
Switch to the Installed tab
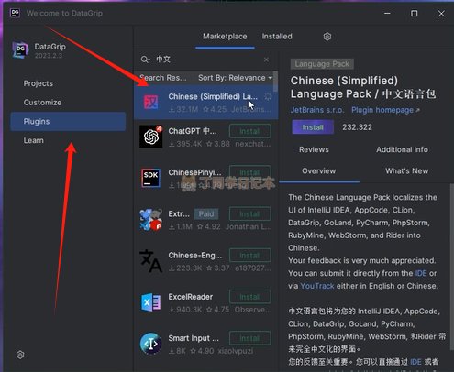tap(277, 37)
